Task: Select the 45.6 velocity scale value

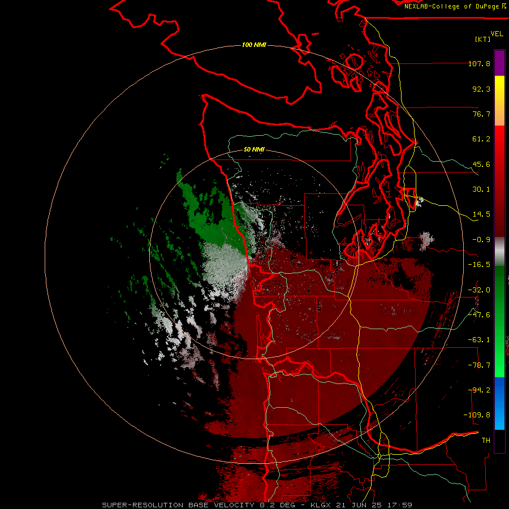Action: (481, 164)
